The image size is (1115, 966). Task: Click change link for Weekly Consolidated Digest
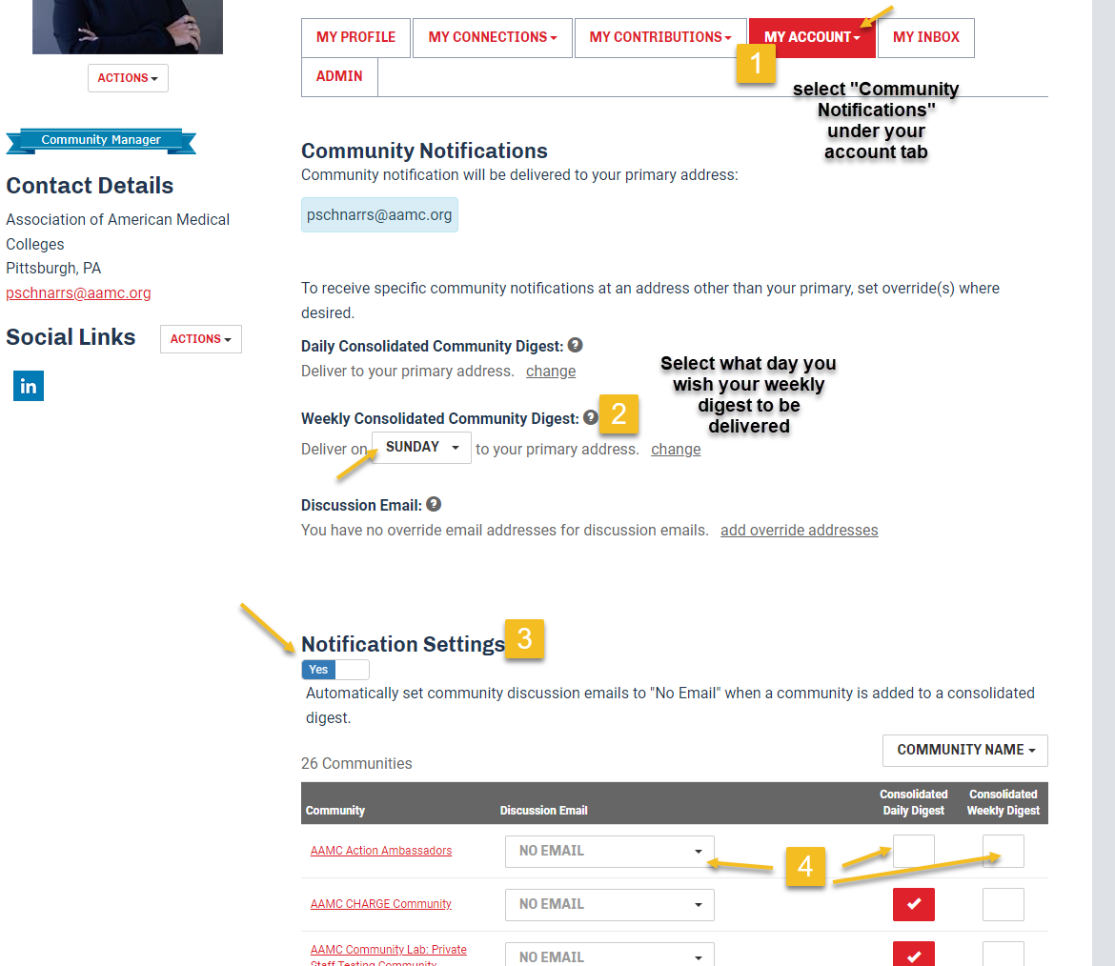click(676, 450)
